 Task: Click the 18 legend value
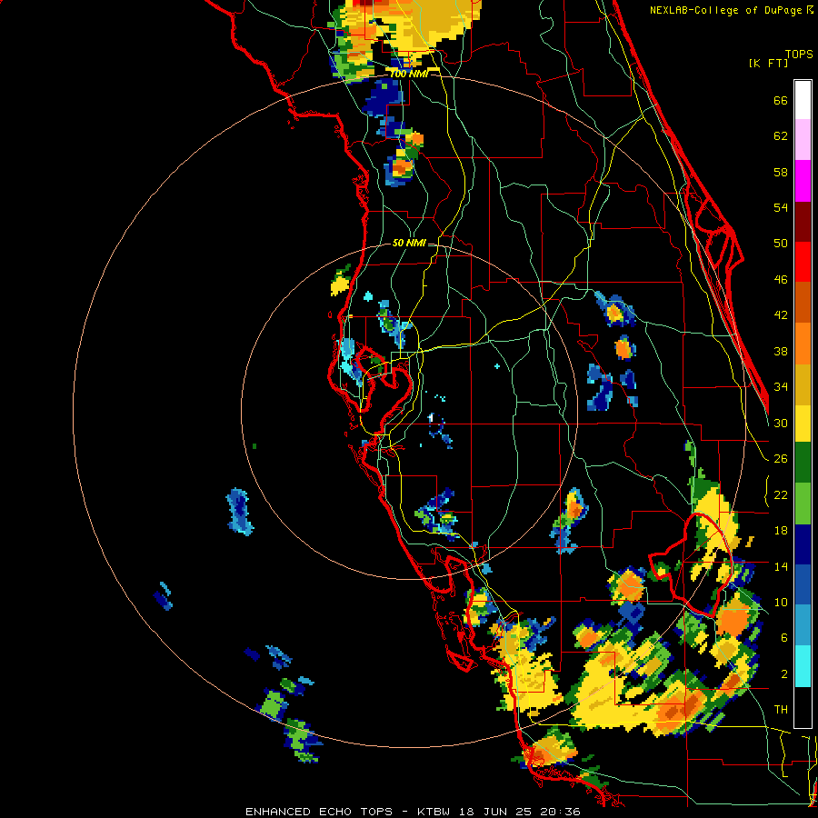click(x=781, y=531)
